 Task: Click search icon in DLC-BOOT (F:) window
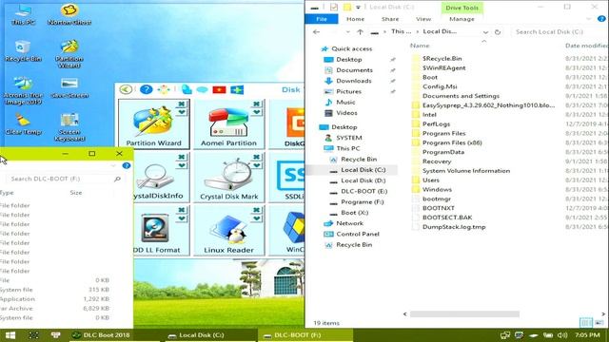coord(117,179)
